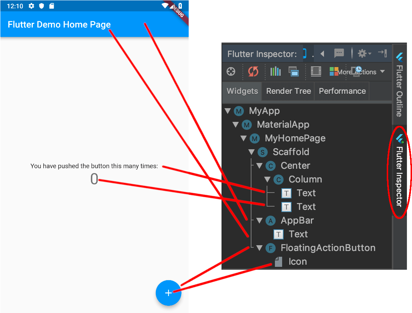Collapse the AppBar tree node
412x313 pixels.
click(x=259, y=221)
